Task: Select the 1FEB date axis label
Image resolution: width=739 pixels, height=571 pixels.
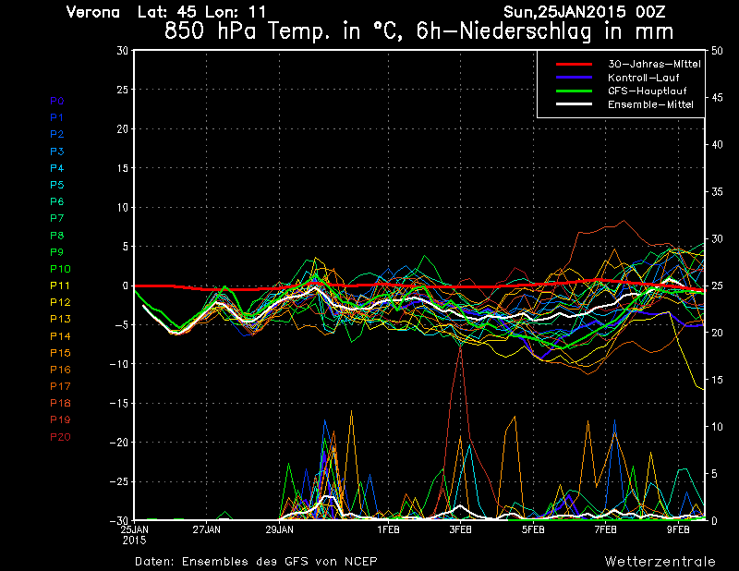Action: coord(388,530)
